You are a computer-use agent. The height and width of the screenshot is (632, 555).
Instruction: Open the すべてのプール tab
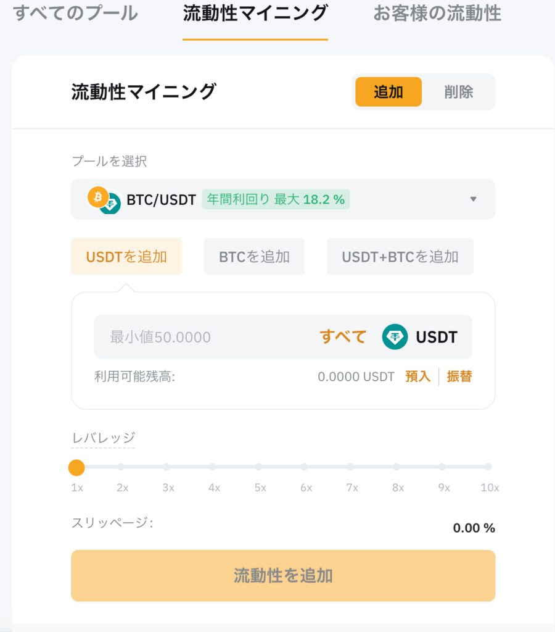[x=75, y=14]
